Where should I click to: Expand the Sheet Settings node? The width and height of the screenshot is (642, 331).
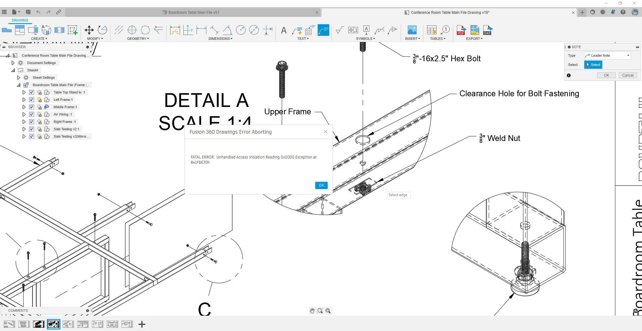tap(18, 78)
